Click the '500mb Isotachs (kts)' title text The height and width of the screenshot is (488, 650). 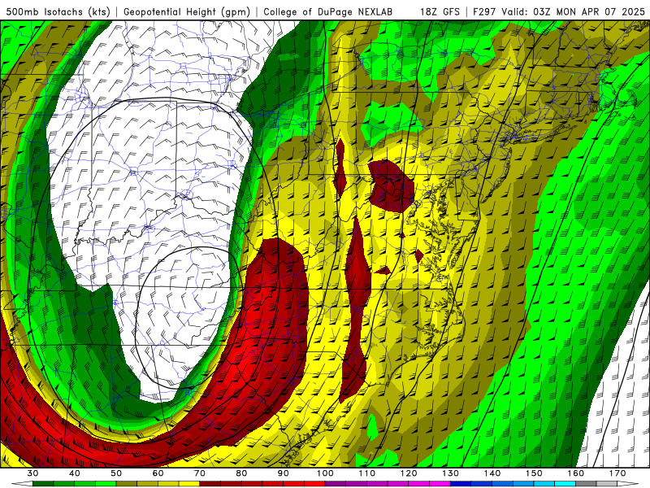(x=58, y=11)
